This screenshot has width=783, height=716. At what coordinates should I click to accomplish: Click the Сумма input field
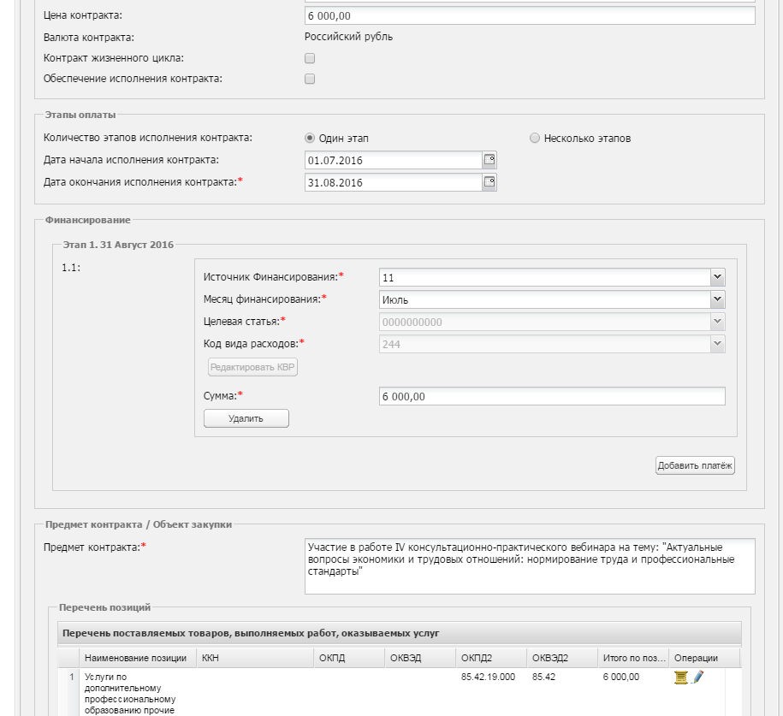coord(552,396)
